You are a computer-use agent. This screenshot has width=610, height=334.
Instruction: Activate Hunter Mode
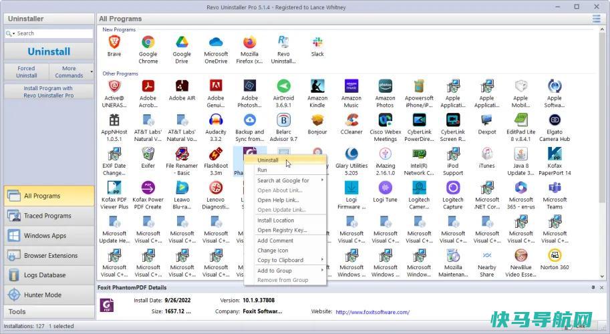point(49,295)
